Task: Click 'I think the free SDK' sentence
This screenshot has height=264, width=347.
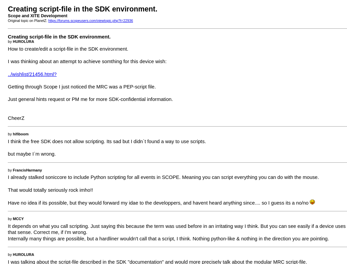Action: point(107,141)
